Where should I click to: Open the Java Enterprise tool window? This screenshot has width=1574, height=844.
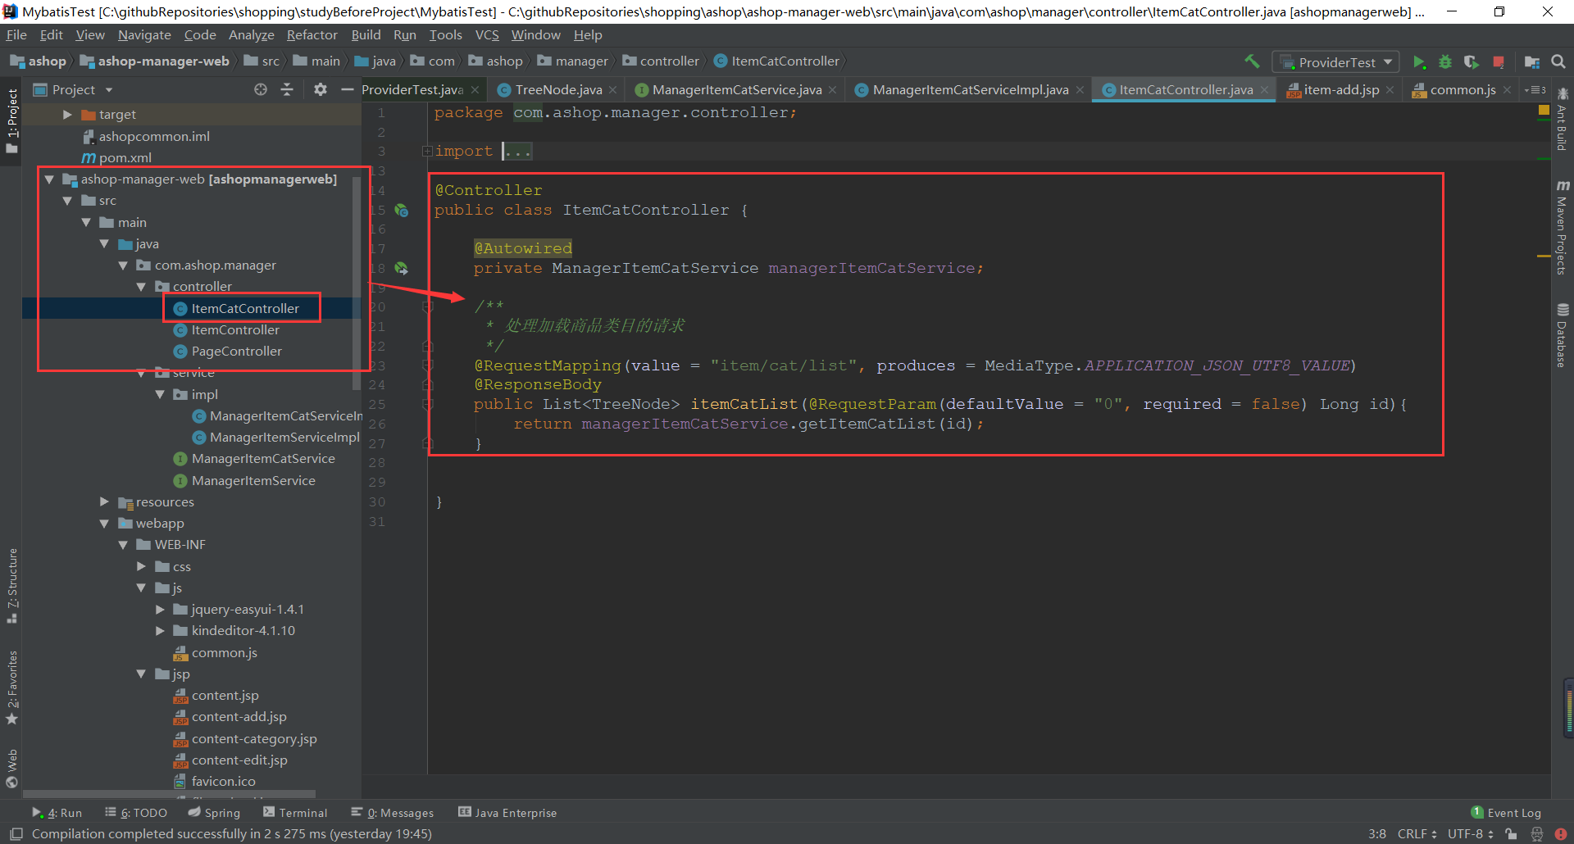[507, 813]
